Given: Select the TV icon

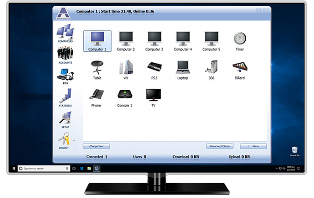Looking at the screenshot, I should (x=153, y=98).
